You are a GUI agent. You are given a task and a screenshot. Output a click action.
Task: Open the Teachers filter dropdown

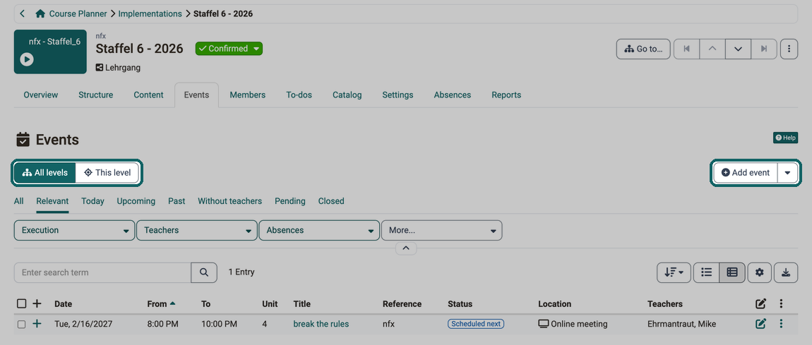coord(197,230)
